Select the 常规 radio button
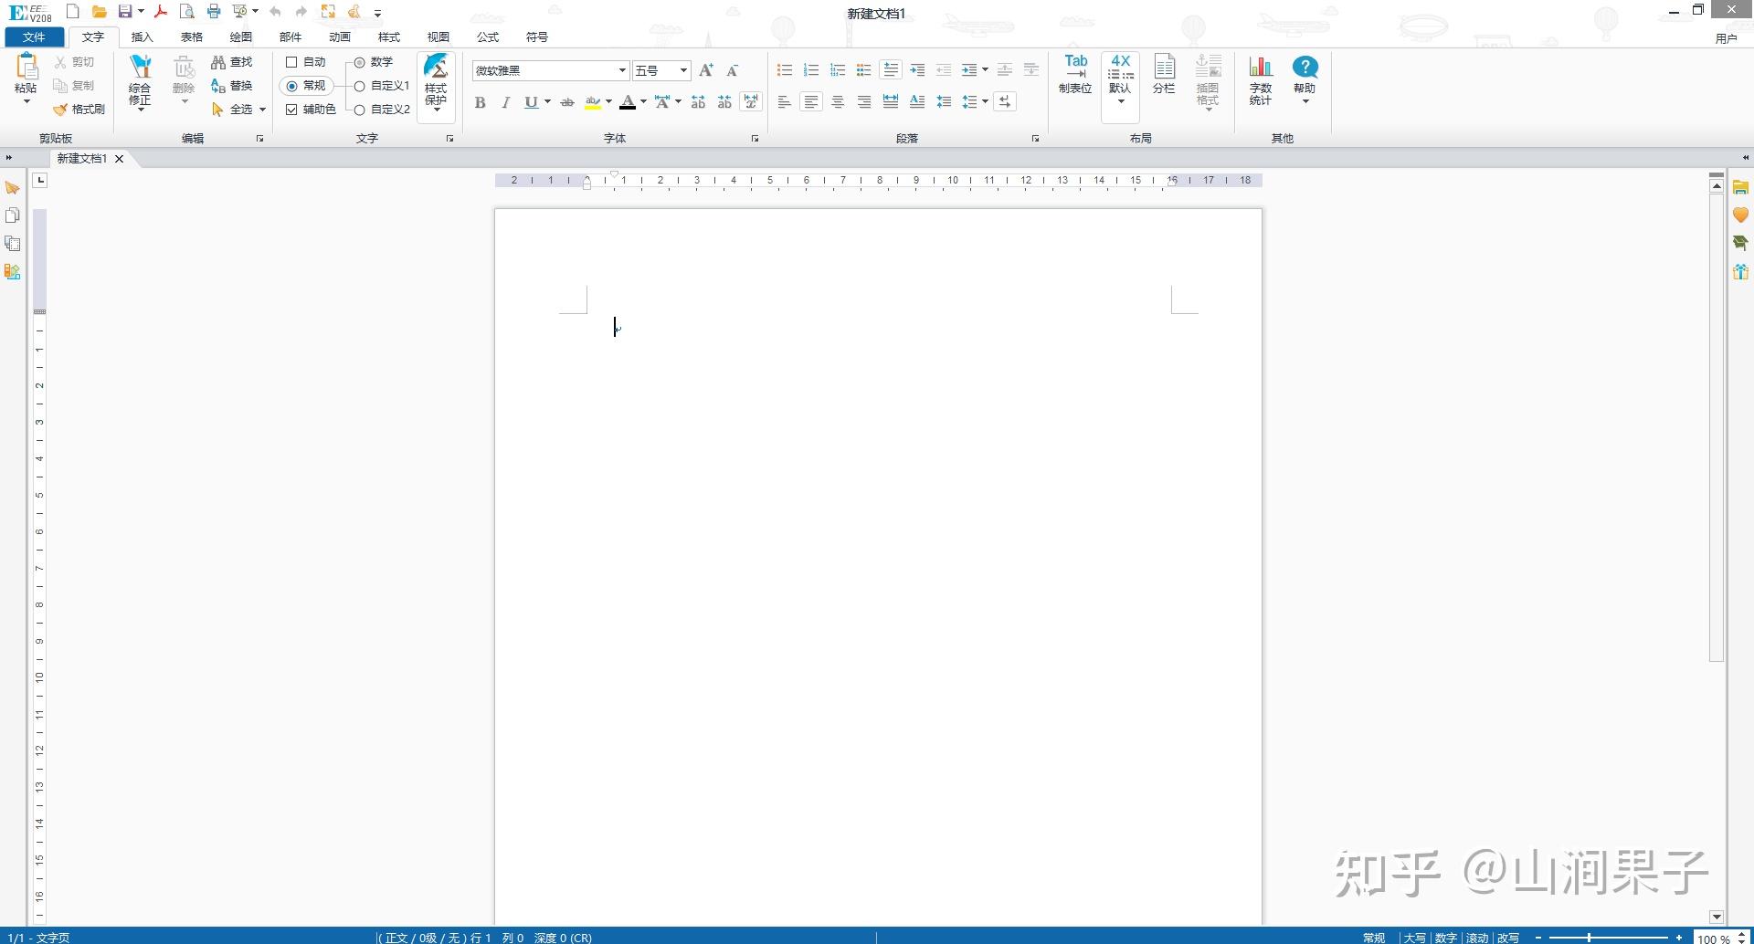Viewport: 1754px width, 944px height. click(292, 86)
